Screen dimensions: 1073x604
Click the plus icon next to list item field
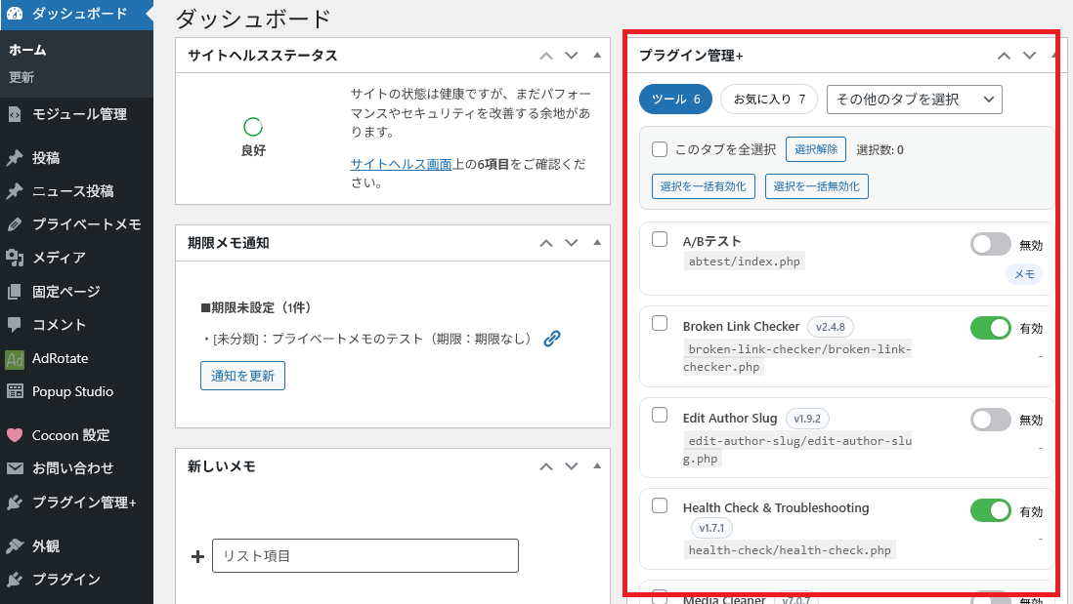(197, 556)
